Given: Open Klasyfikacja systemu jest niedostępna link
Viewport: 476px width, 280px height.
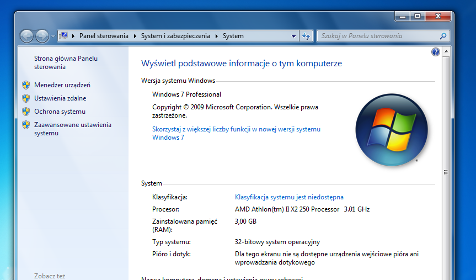Looking at the screenshot, I should coord(289,197).
